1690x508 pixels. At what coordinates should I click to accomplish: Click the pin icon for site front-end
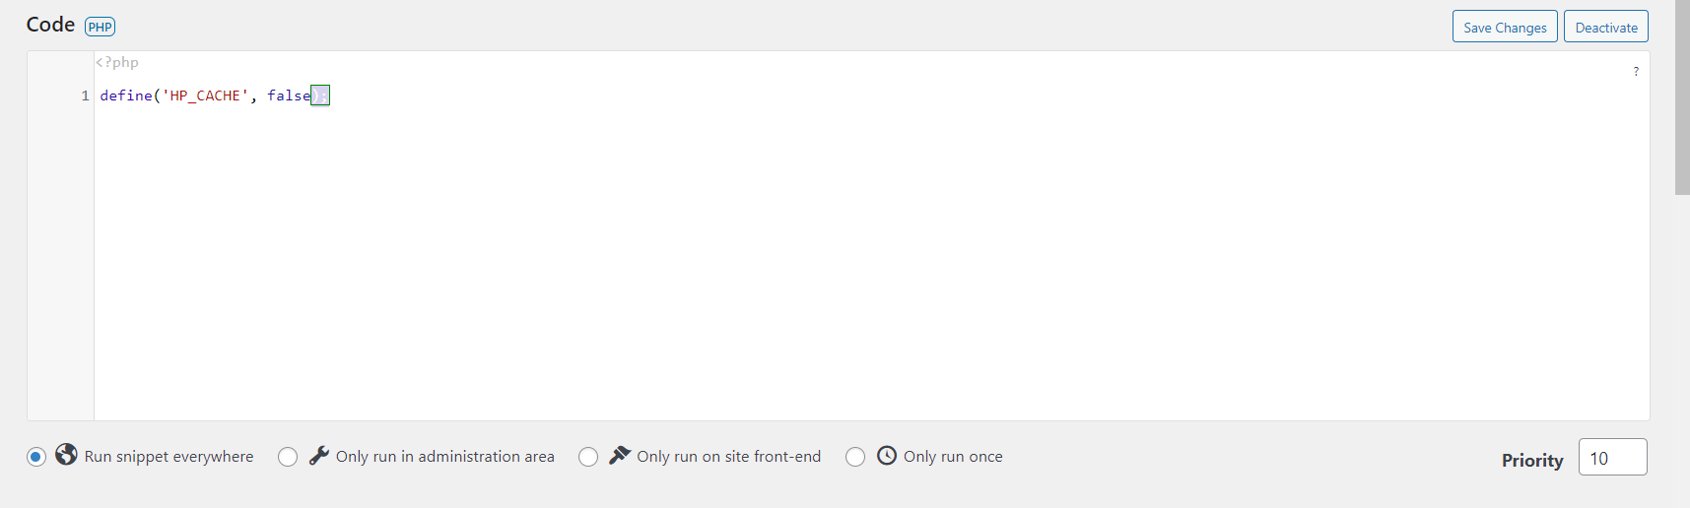pyautogui.click(x=619, y=455)
